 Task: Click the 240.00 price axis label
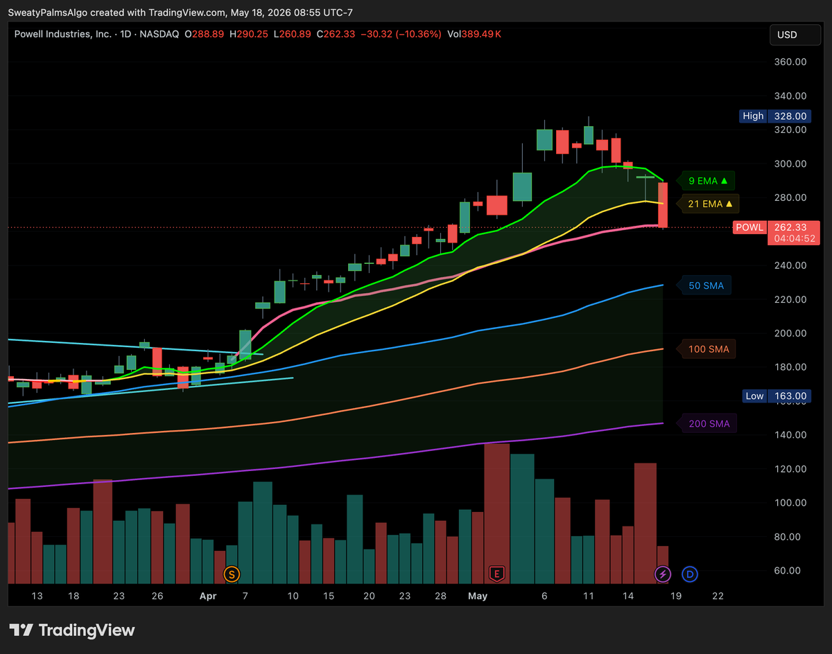coord(791,265)
